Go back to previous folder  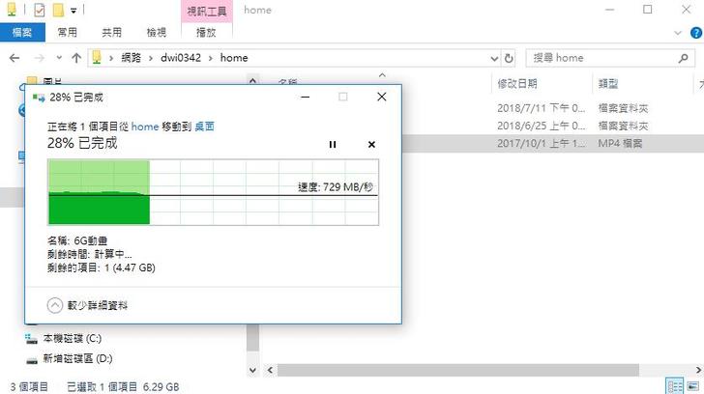tap(15, 58)
